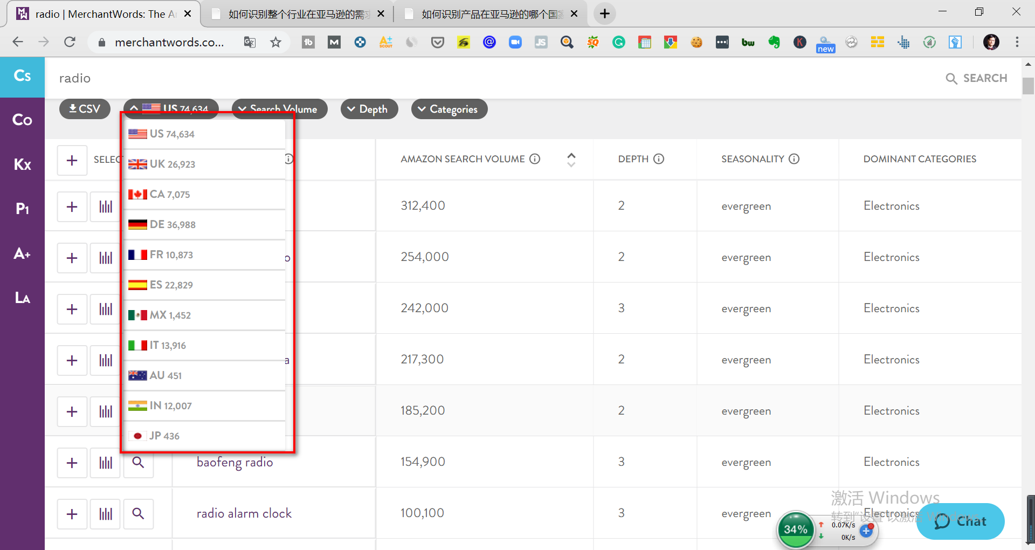
Task: Select FR 10,873 in country list
Action: 205,255
